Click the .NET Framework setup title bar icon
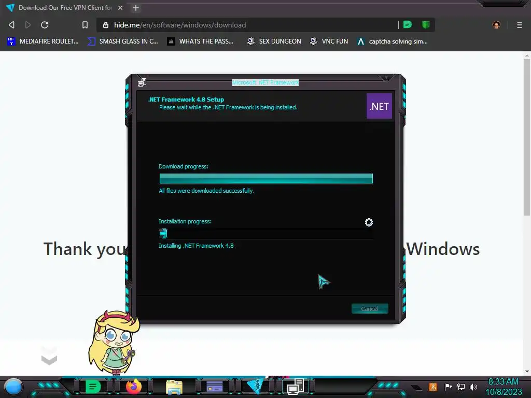The image size is (531, 398). [142, 82]
